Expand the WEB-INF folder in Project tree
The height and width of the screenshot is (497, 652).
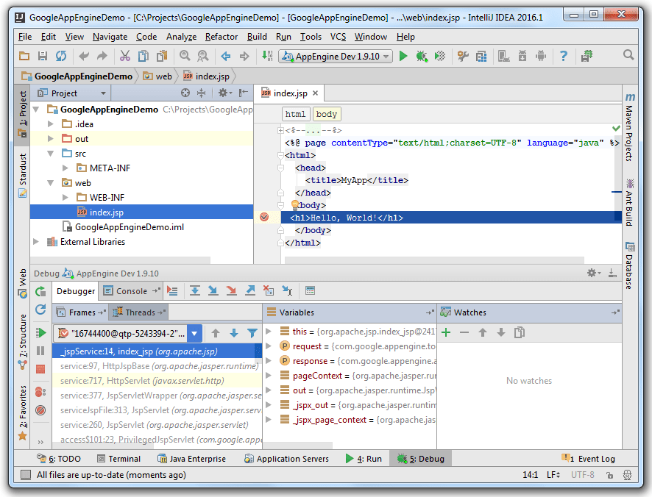(65, 197)
